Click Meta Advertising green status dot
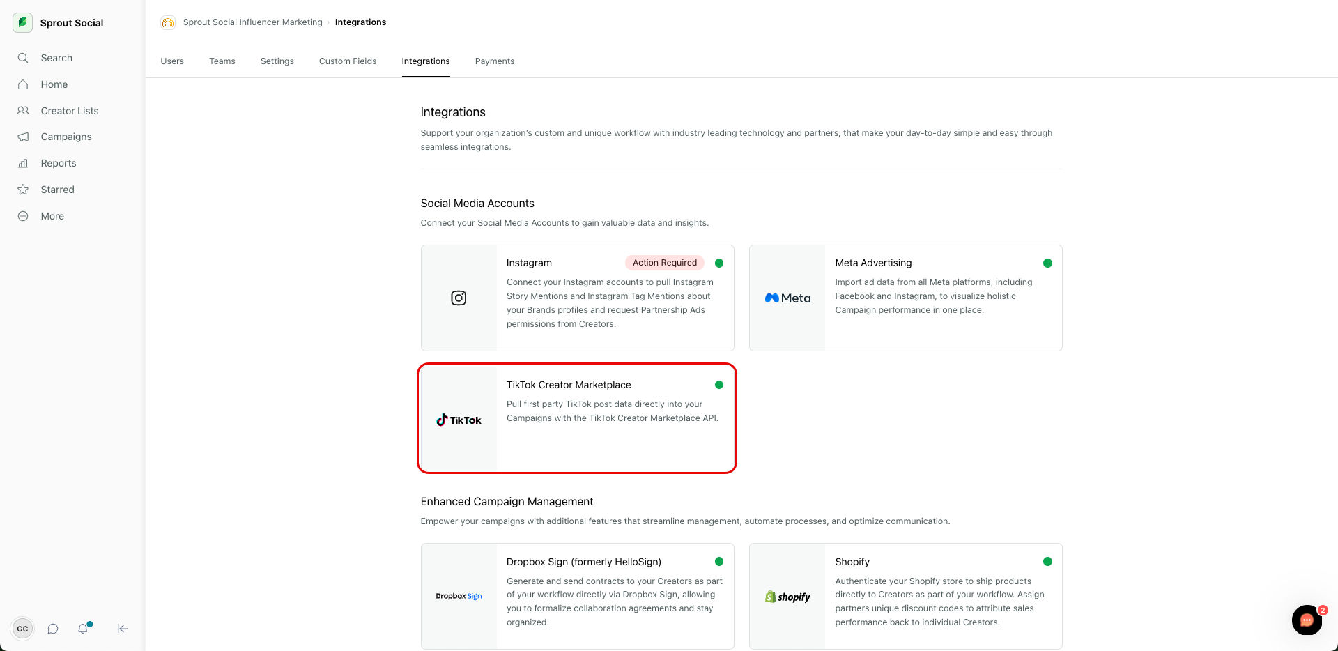The height and width of the screenshot is (651, 1338). click(1047, 263)
